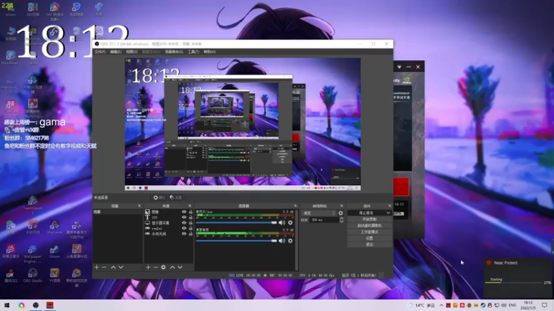The width and height of the screenshot is (554, 311).
Task: Toggle the lock on the 123 text source
Action: point(190,217)
